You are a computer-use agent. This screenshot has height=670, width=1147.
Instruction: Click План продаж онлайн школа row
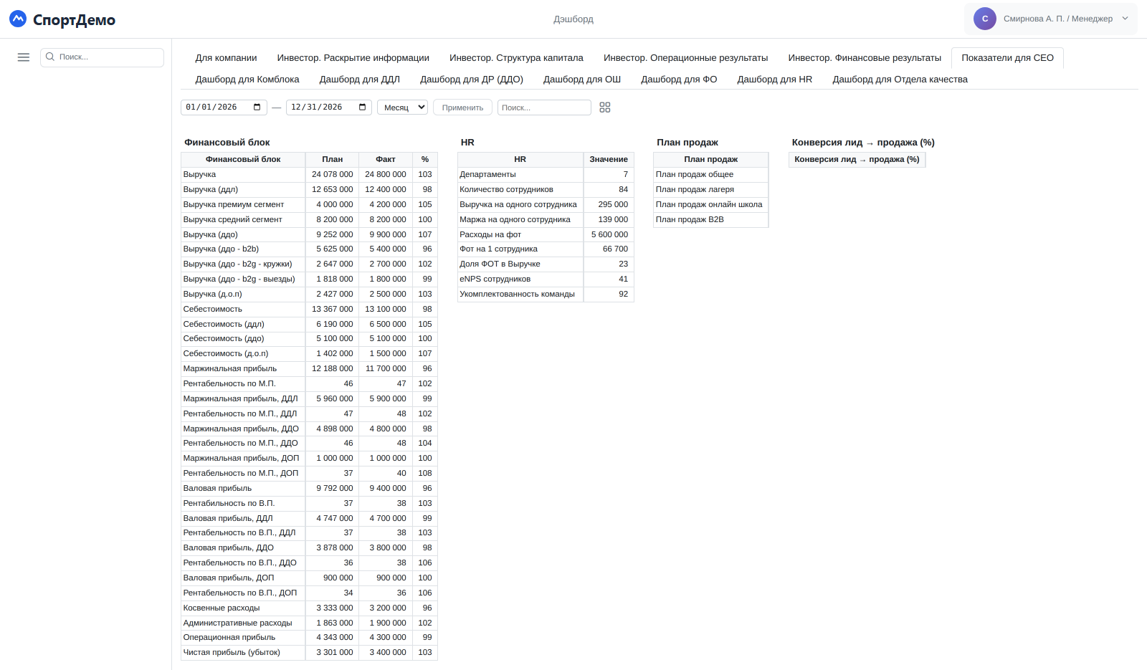[x=711, y=205]
